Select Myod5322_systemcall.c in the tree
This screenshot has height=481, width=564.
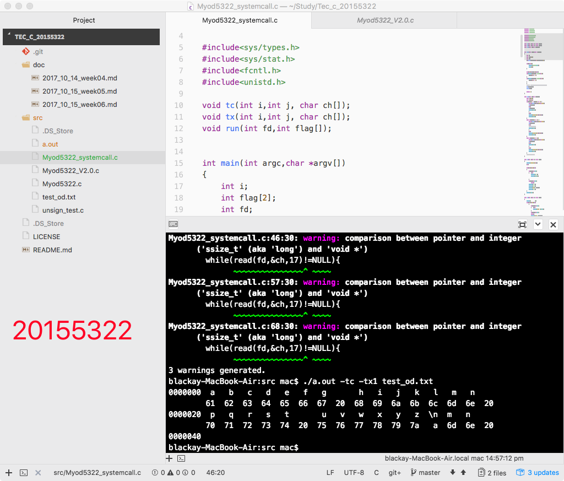(x=80, y=158)
